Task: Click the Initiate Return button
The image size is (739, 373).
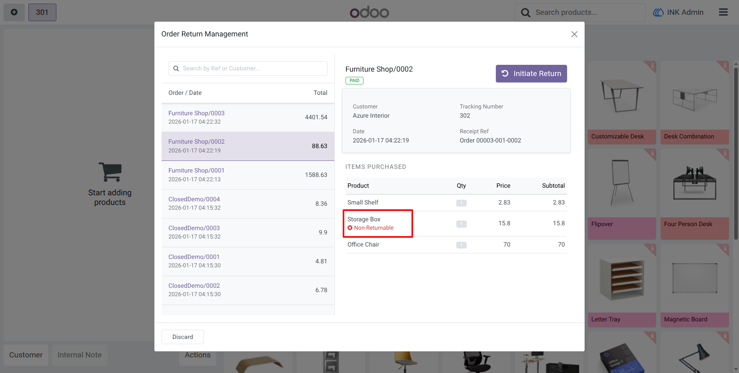Action: 531,74
